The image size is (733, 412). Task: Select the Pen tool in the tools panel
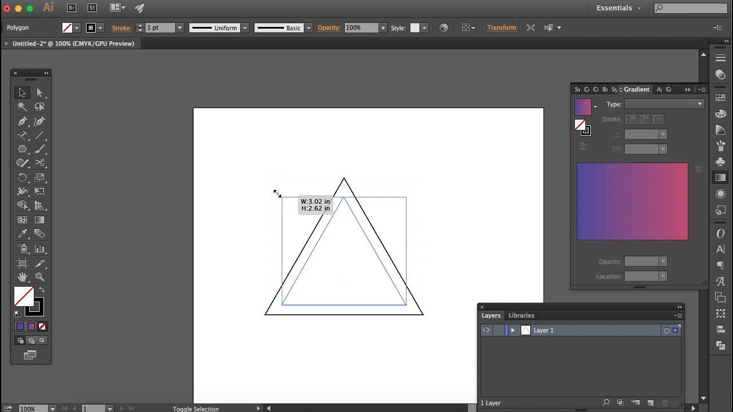point(22,121)
